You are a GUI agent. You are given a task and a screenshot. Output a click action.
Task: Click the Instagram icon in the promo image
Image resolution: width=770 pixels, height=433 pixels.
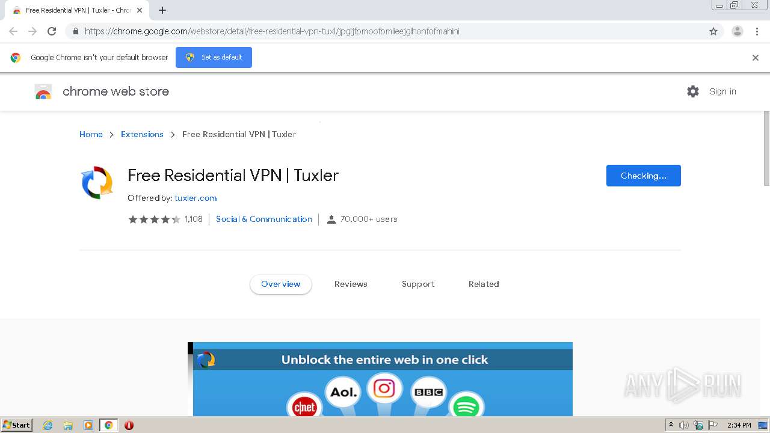pos(384,388)
